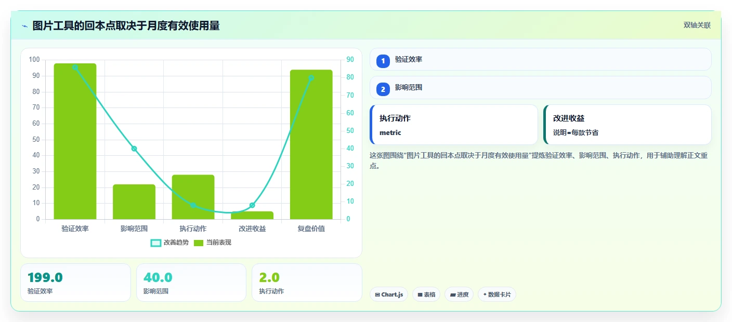The height and width of the screenshot is (322, 732).
Task: Click the 改进收益 x-axis label
Action: (x=252, y=229)
